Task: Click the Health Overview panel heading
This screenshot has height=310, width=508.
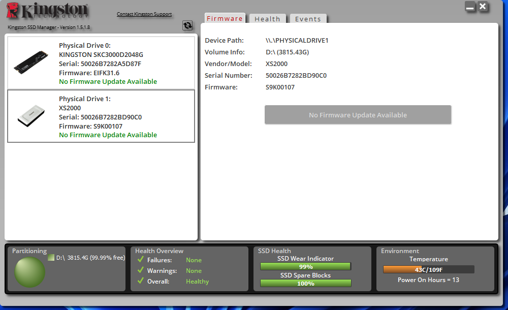Action: click(159, 251)
